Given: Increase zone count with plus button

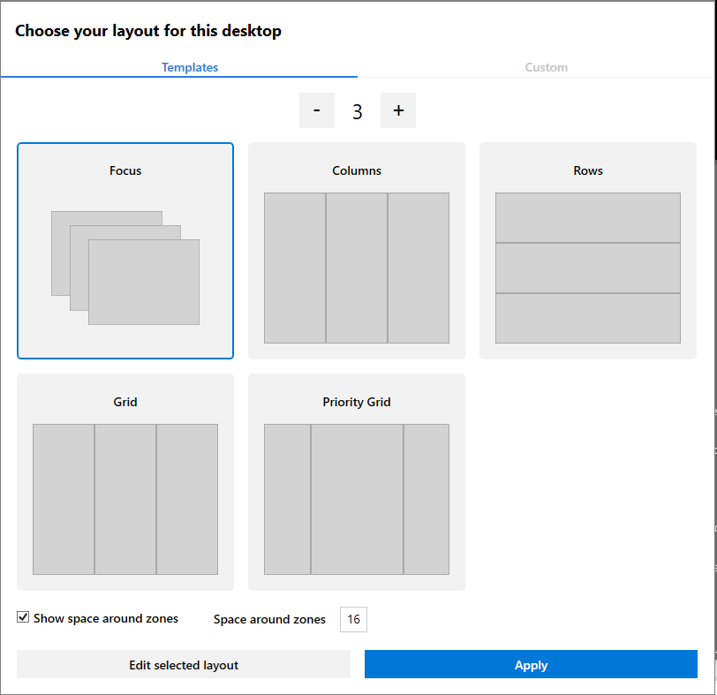Looking at the screenshot, I should point(398,110).
